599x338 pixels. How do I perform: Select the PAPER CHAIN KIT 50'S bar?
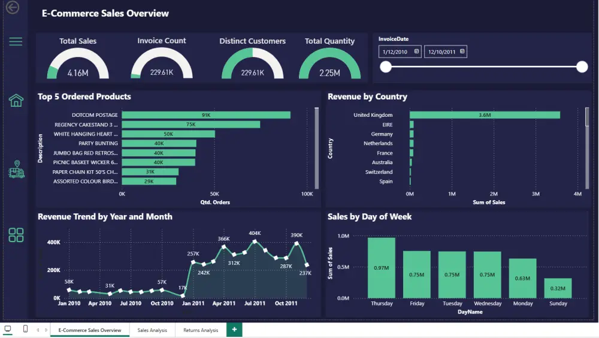pos(150,172)
